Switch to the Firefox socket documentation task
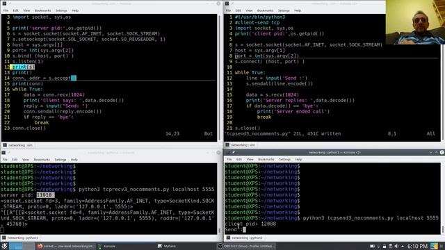 point(66,246)
